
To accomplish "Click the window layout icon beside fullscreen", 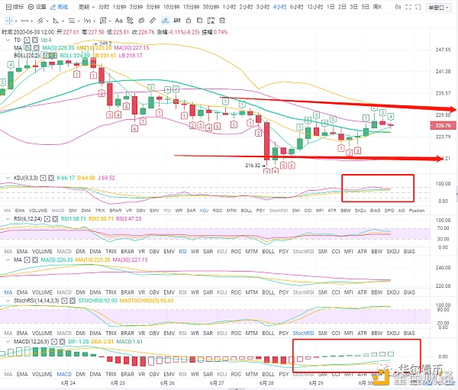I will 418,7.
